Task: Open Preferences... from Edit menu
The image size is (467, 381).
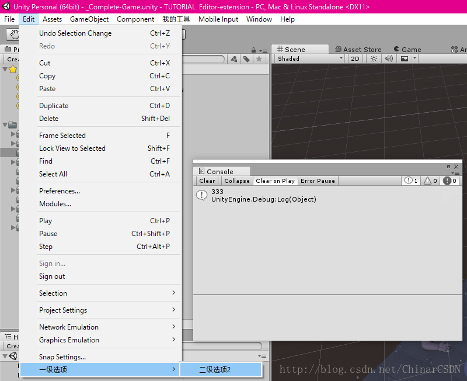Action: (100, 191)
